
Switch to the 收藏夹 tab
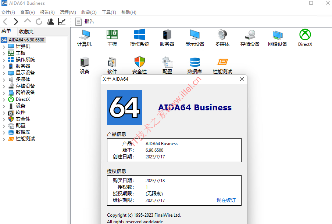click(26, 32)
